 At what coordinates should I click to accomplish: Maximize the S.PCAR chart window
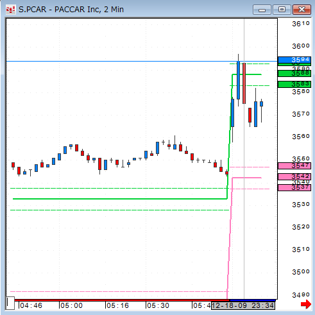[282, 10]
